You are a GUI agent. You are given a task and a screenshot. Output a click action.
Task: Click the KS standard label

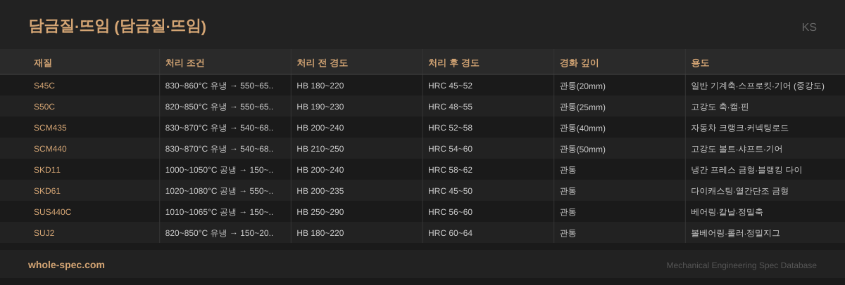click(808, 27)
